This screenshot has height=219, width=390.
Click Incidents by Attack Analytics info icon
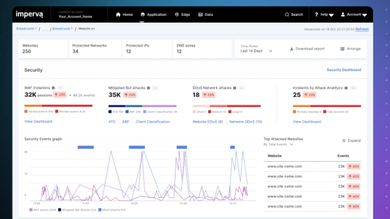[x=346, y=88]
